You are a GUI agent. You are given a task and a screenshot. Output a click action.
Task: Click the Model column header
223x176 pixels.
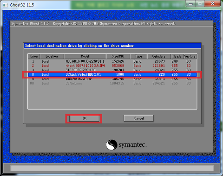[85, 56]
